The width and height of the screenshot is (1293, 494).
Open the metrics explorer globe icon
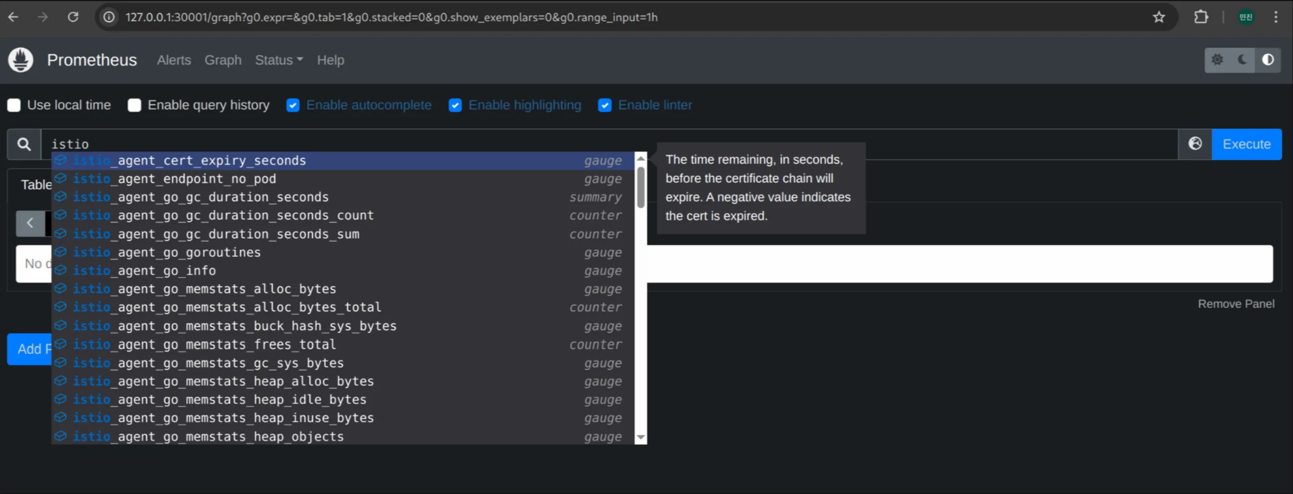1195,144
